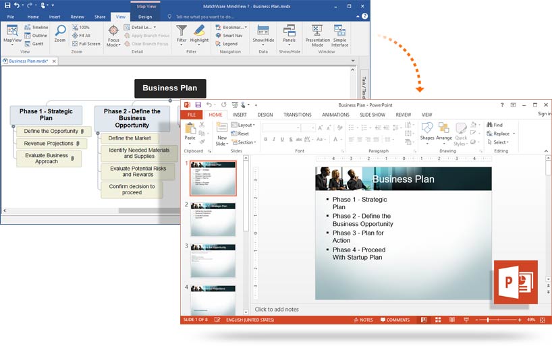Screen dimensions: 552x346
Task: Open the Detail Level dropdown
Action: [140, 27]
